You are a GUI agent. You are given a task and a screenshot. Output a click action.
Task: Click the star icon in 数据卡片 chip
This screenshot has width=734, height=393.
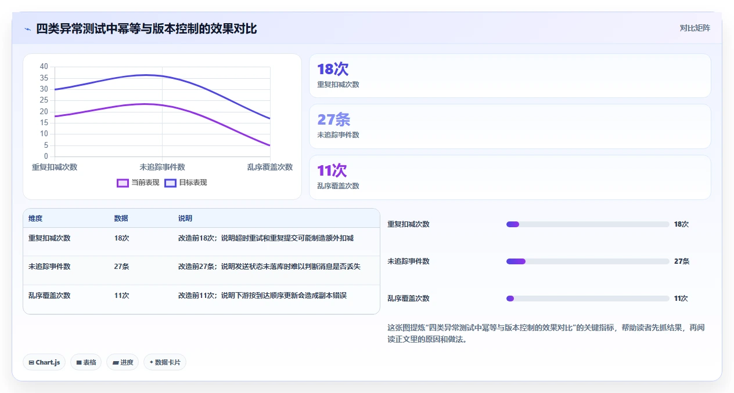pyautogui.click(x=152, y=362)
